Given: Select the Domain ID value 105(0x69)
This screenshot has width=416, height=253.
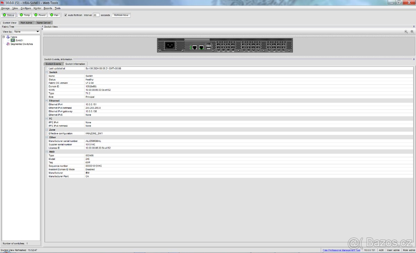Looking at the screenshot, I should pos(91,87).
